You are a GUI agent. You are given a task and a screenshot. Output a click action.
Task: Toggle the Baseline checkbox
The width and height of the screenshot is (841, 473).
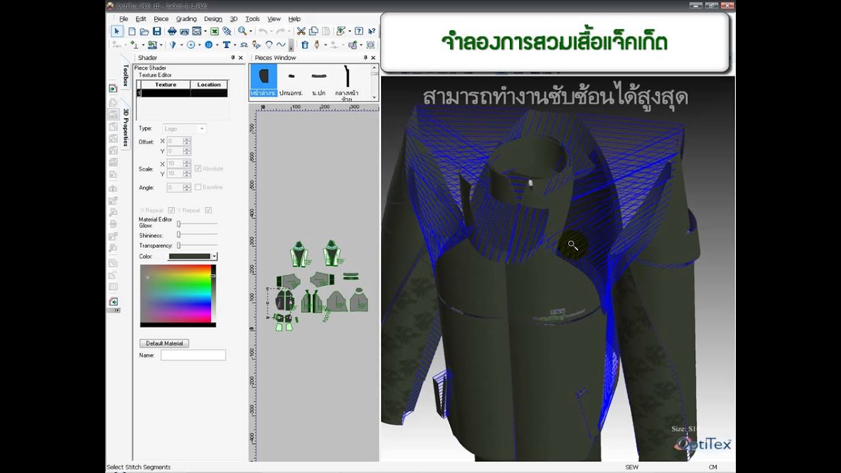[x=198, y=187]
